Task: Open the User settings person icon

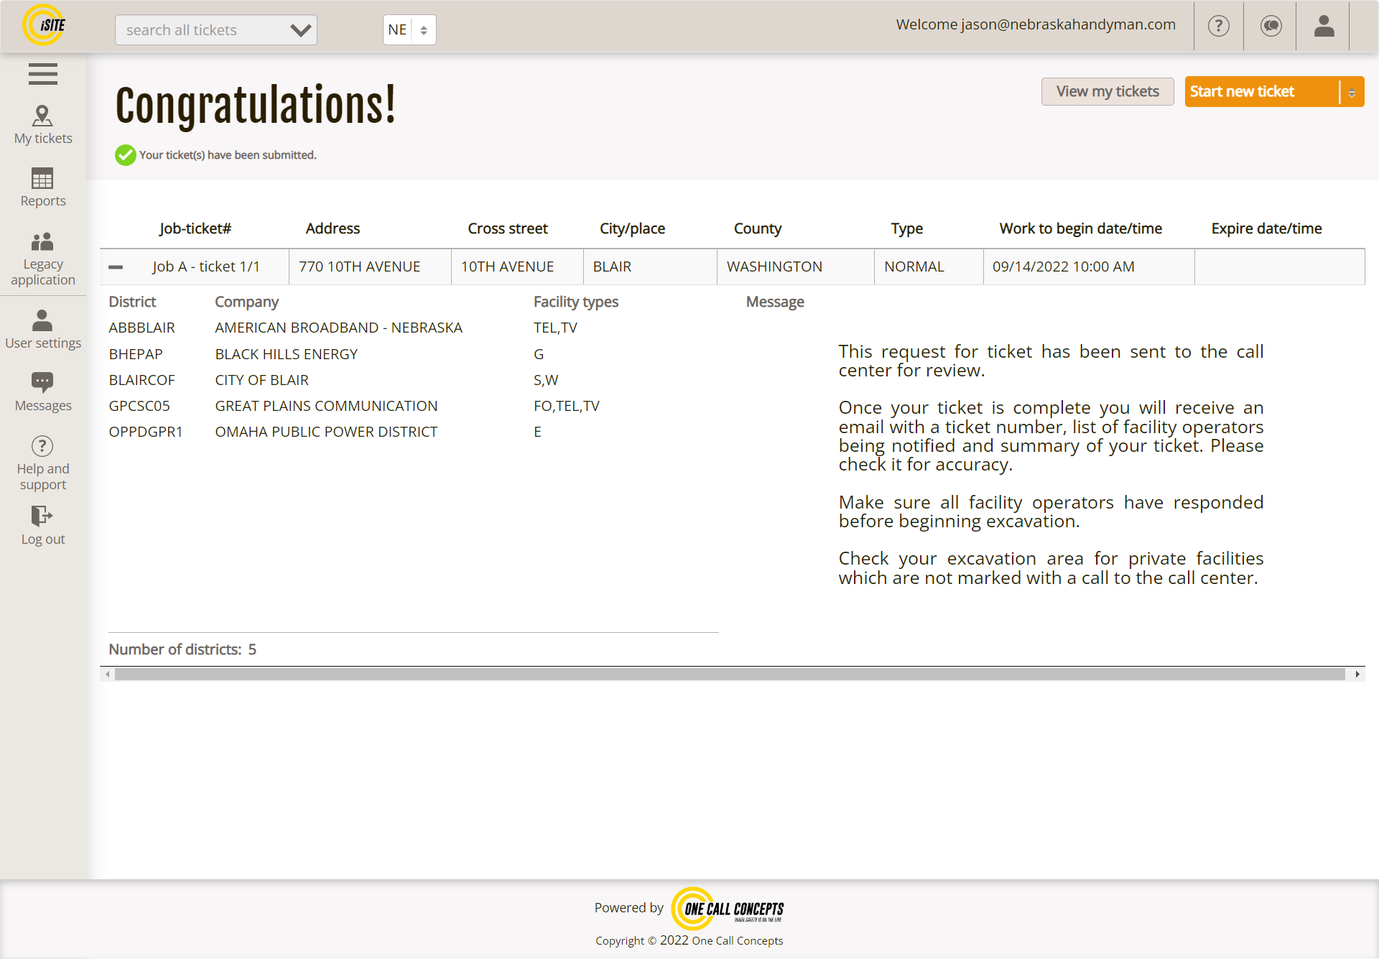Action: 42,320
